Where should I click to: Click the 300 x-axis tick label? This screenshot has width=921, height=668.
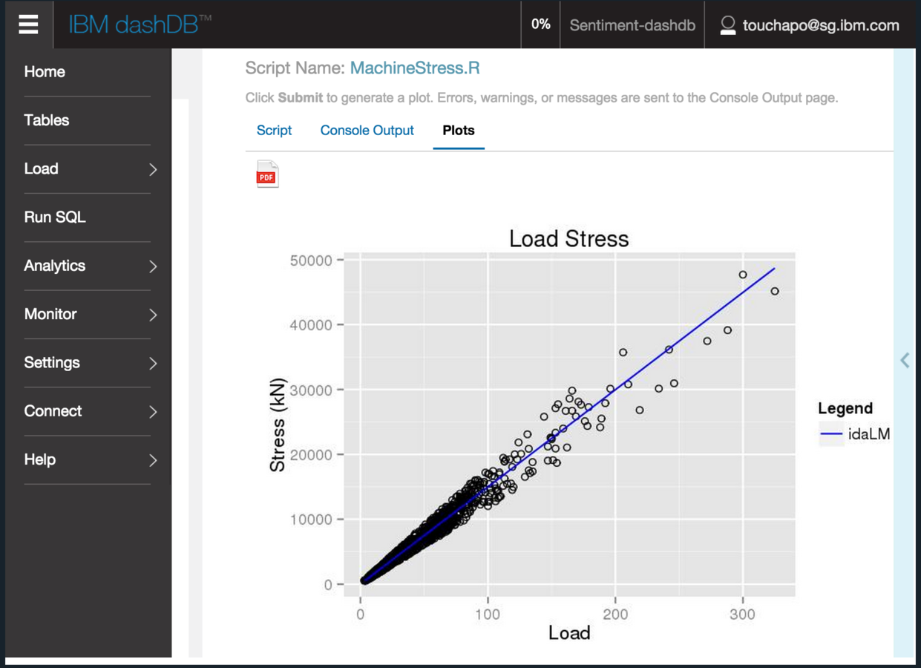[742, 614]
